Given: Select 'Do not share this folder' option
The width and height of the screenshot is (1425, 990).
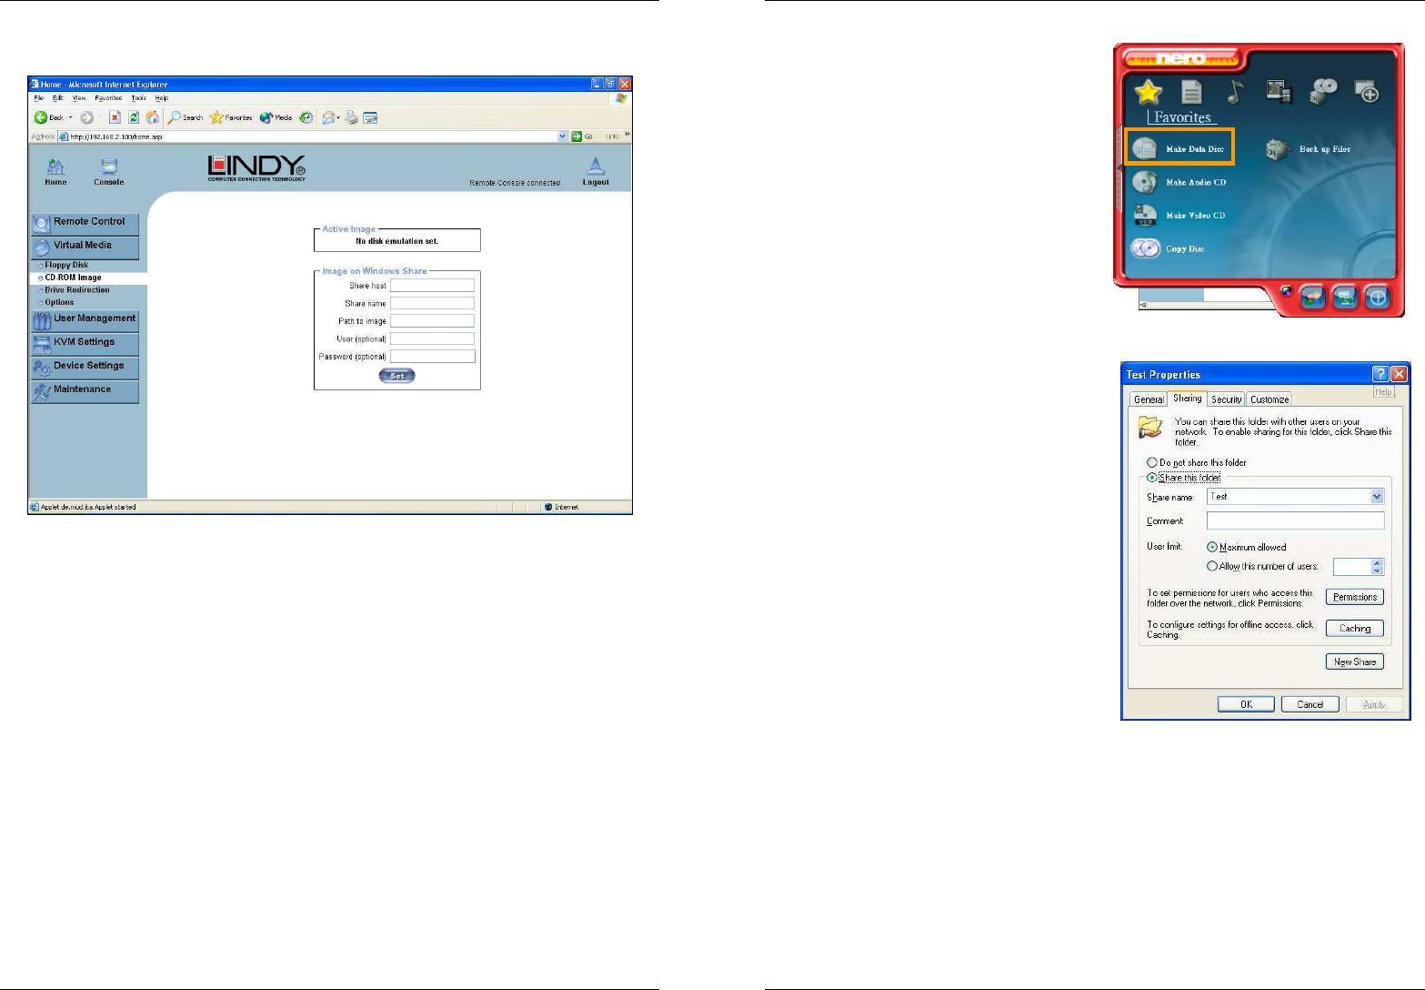Looking at the screenshot, I should [x=1152, y=462].
